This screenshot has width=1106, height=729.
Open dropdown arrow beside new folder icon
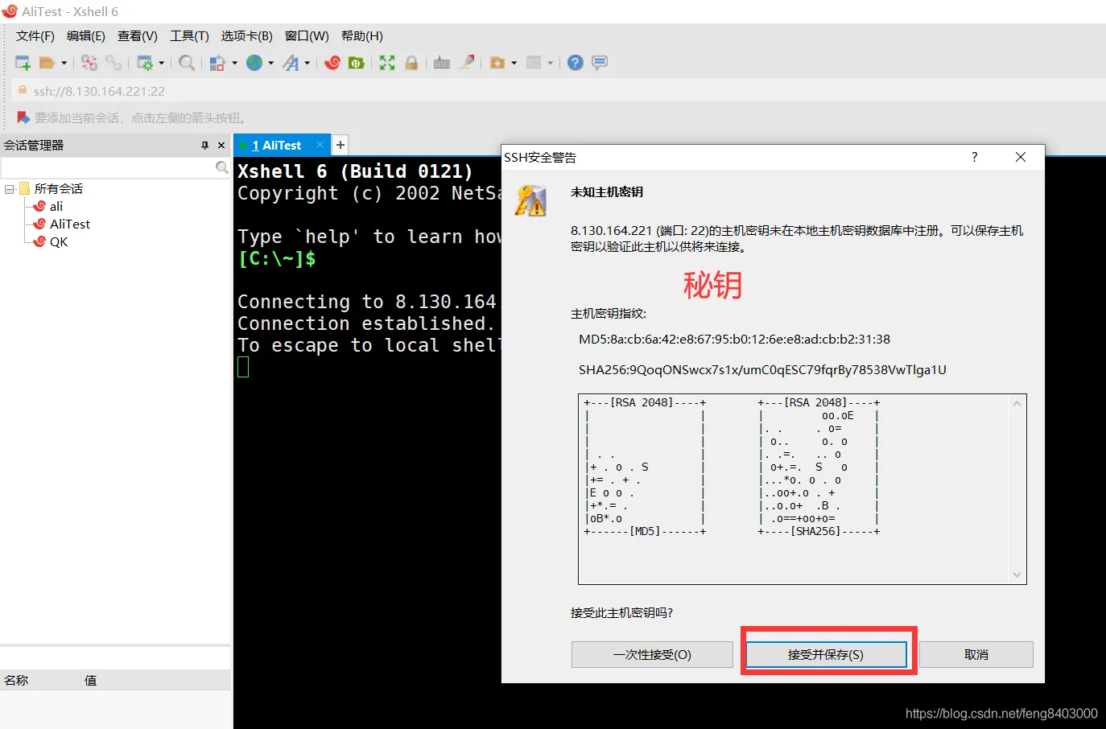514,63
